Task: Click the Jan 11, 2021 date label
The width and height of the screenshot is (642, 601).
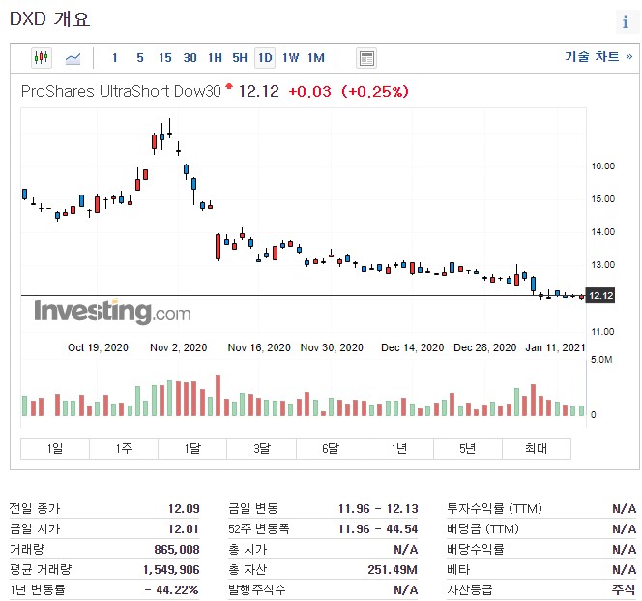Action: [x=555, y=347]
